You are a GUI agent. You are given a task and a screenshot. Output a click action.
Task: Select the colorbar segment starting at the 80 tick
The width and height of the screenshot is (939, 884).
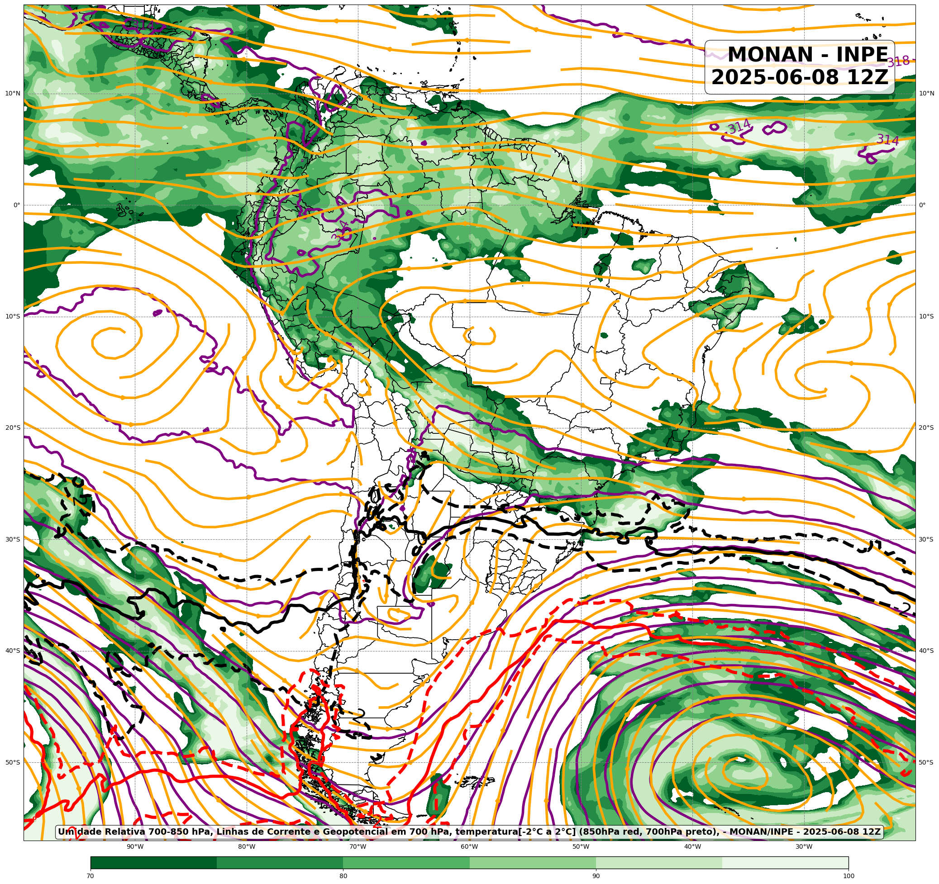pos(406,863)
